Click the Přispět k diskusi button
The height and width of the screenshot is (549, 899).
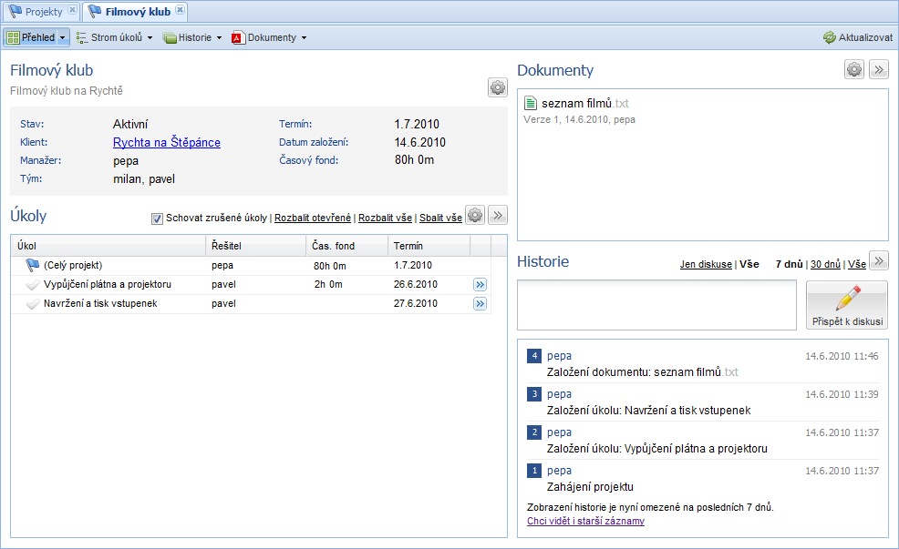[x=847, y=305]
